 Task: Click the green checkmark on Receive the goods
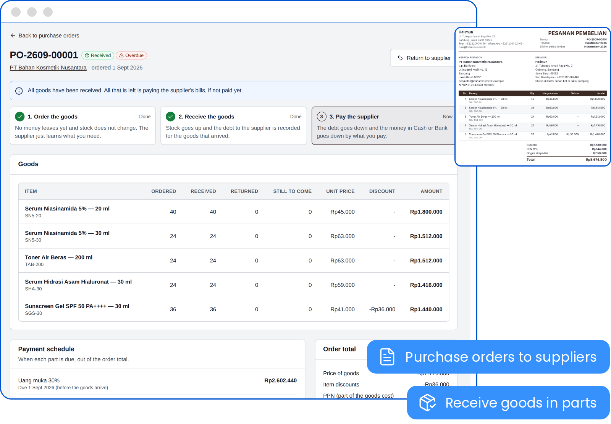[x=171, y=117]
